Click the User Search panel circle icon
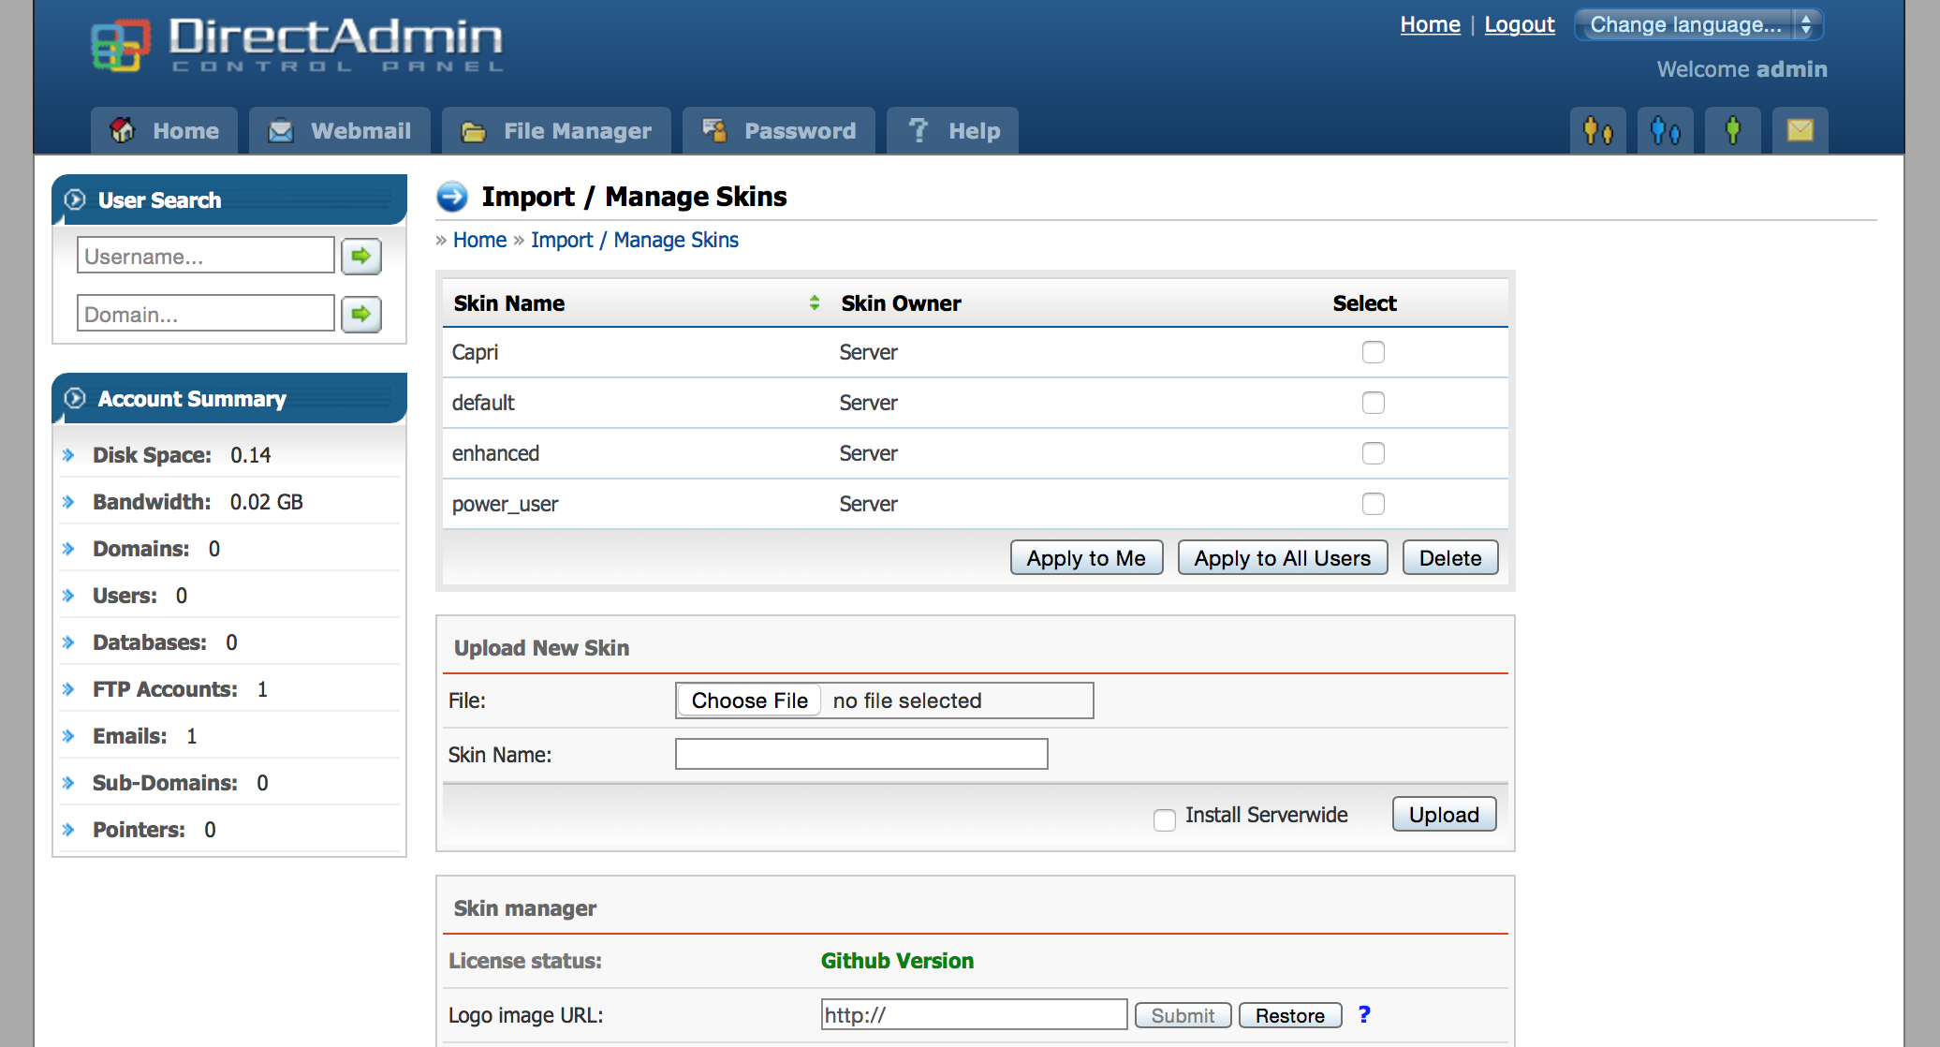1940x1047 pixels. pos(75,199)
